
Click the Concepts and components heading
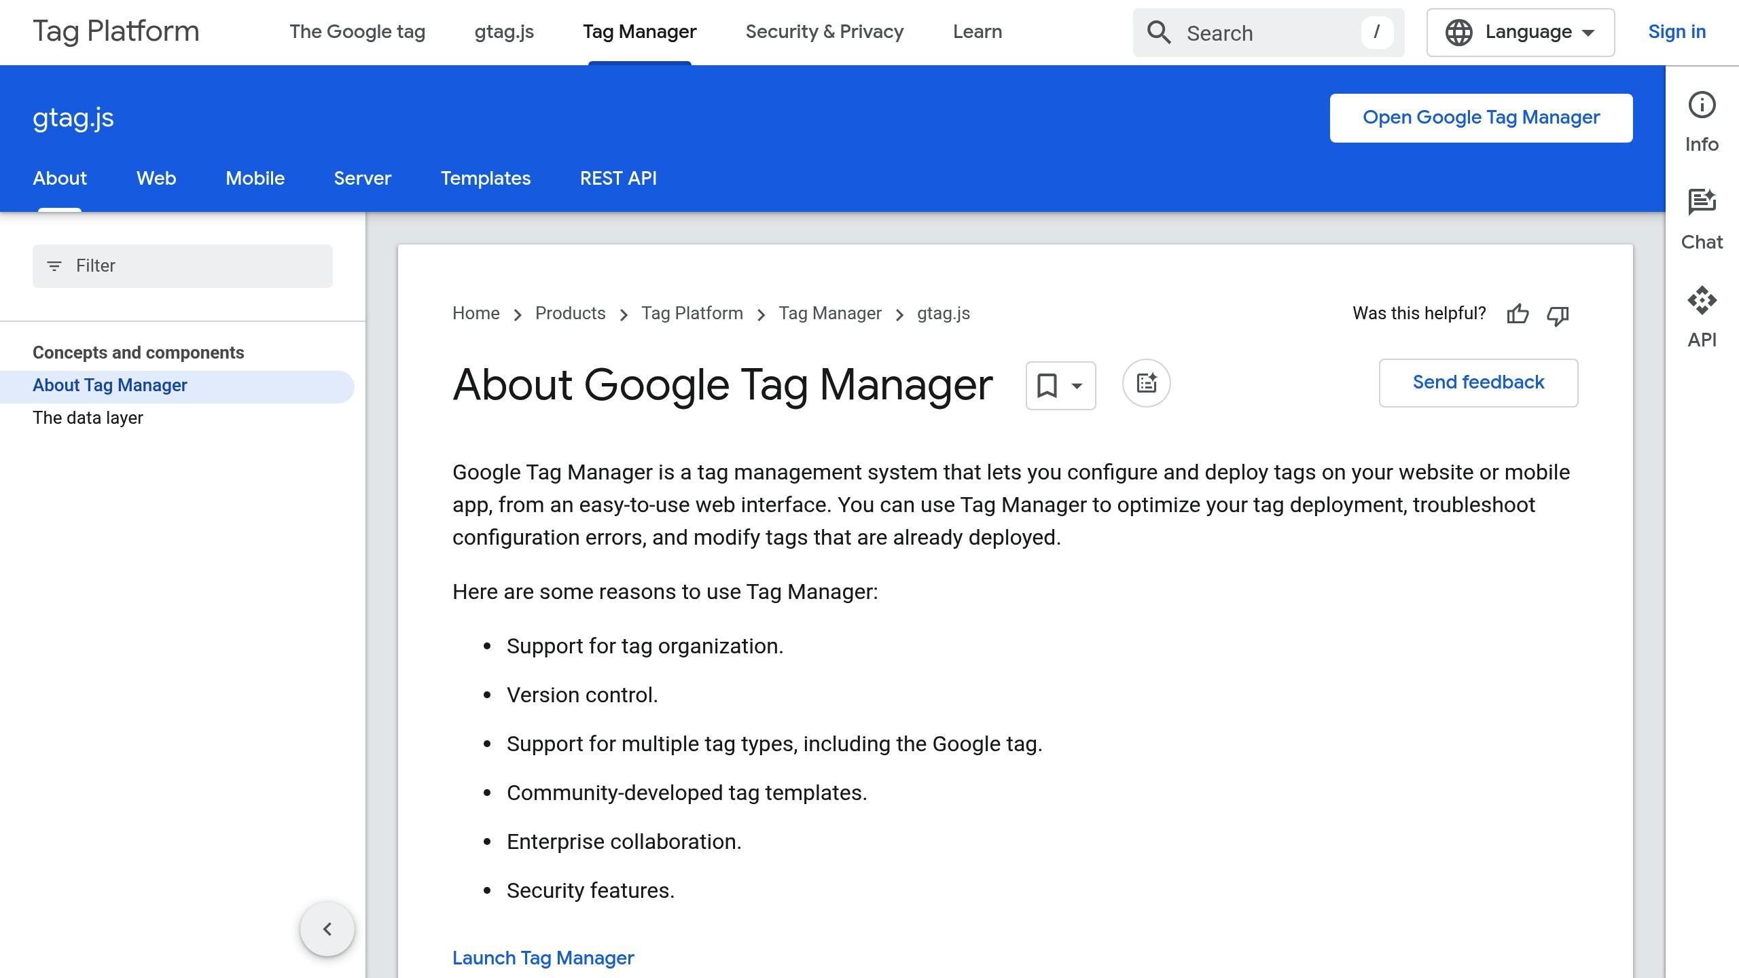[x=138, y=352]
